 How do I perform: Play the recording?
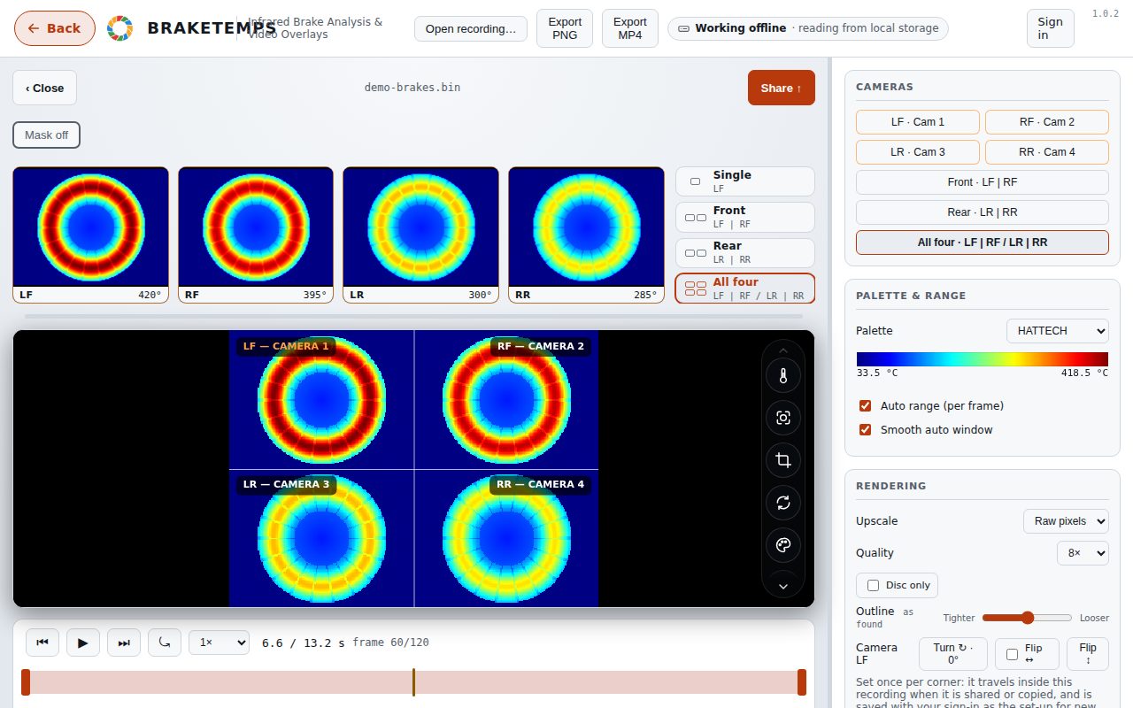(x=83, y=643)
